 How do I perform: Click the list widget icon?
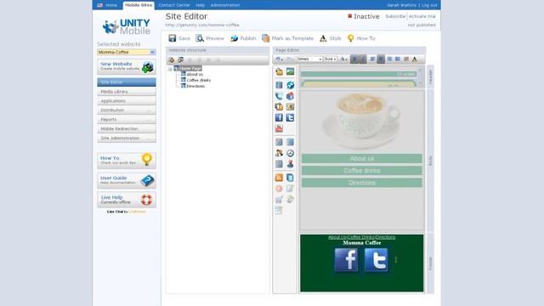click(x=279, y=85)
